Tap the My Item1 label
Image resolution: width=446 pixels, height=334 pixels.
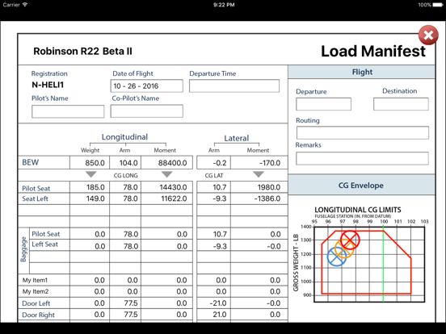(35, 280)
